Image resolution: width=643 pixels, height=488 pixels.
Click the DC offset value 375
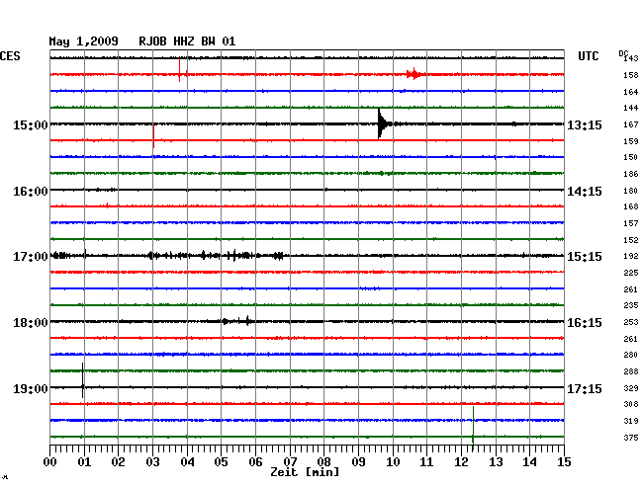(x=631, y=438)
